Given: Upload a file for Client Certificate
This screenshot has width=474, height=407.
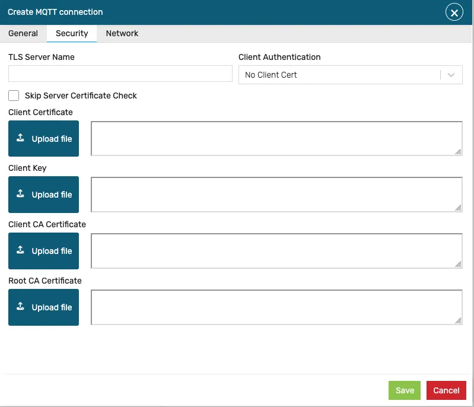Looking at the screenshot, I should (x=43, y=138).
